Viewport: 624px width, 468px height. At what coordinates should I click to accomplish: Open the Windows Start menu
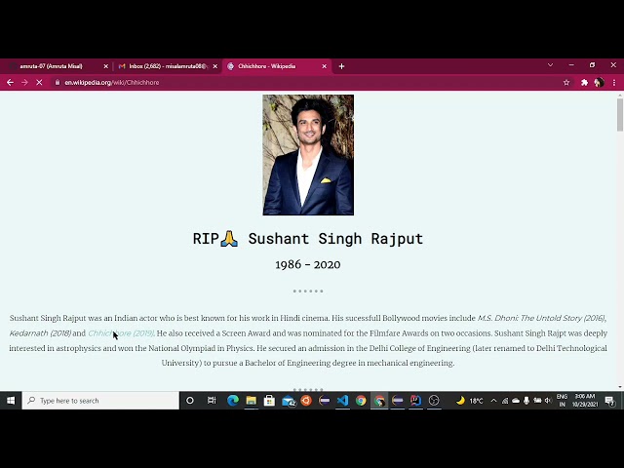coord(11,401)
